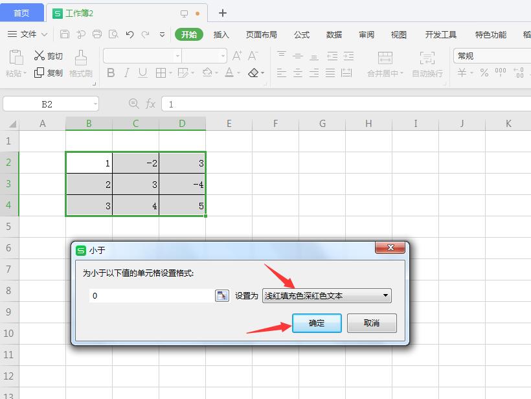Click the Print icon in quick toolbar

(x=97, y=34)
